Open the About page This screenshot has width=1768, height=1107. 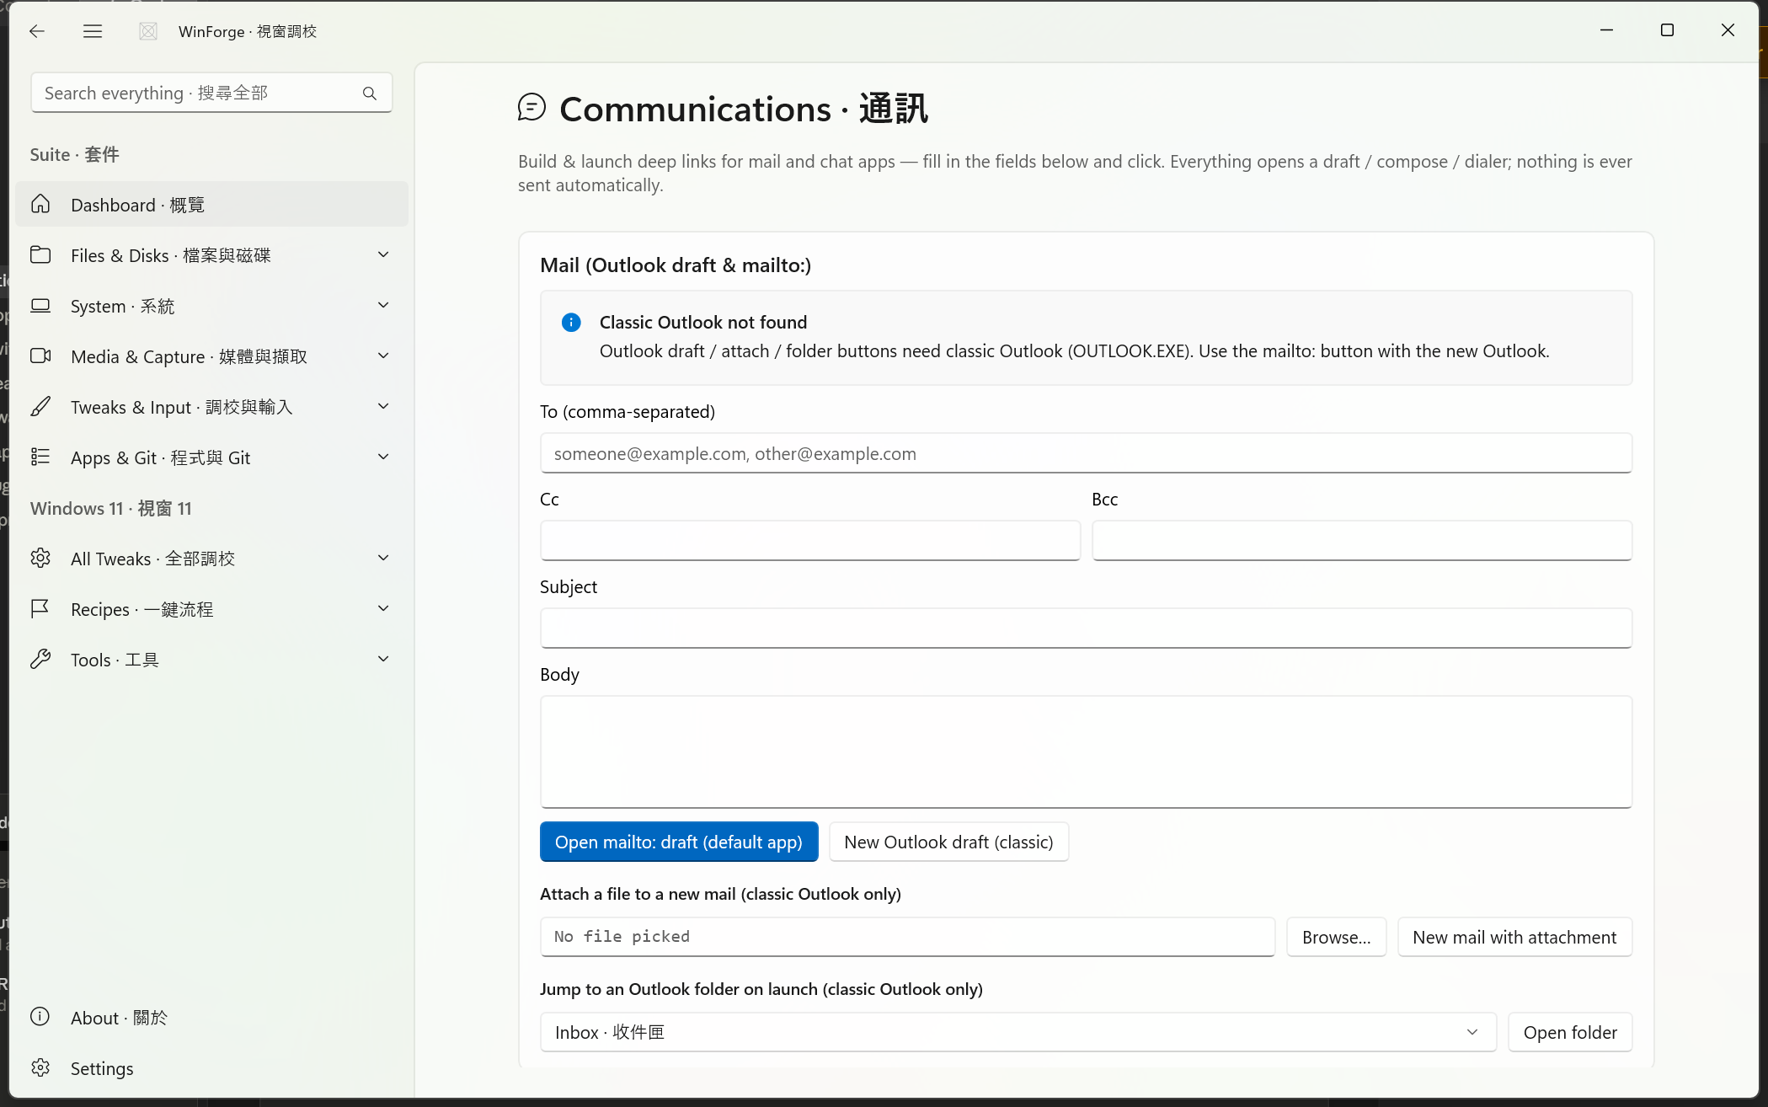(x=211, y=1018)
